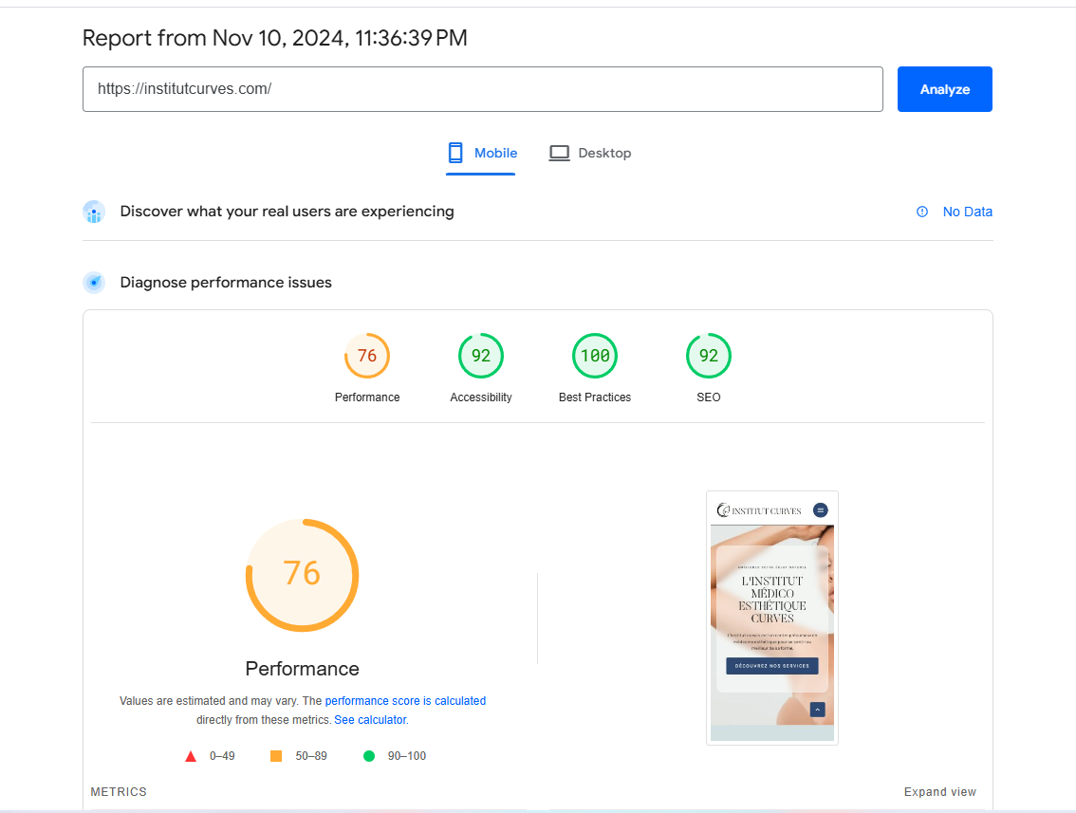Open the performance score is calculated link
The height and width of the screenshot is (813, 1076).
pos(405,701)
